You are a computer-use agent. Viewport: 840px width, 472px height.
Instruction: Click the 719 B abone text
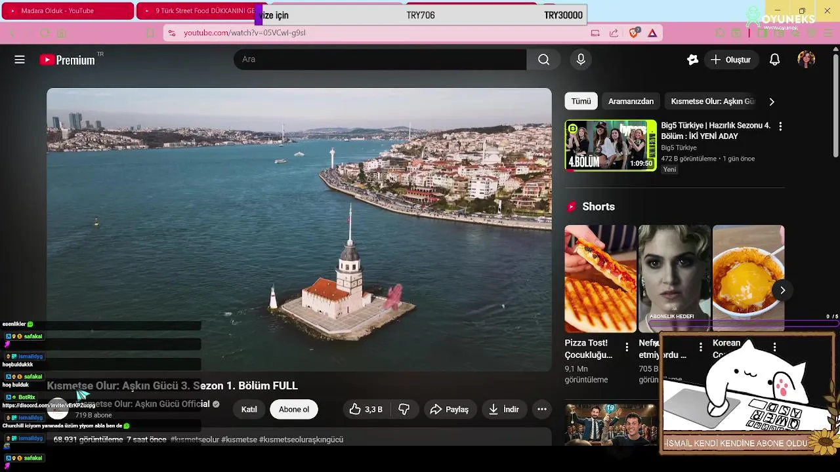[93, 416]
